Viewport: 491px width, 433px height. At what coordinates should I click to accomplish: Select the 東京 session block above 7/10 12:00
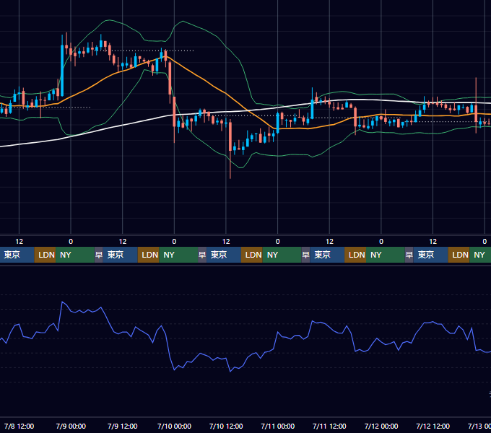pos(224,255)
